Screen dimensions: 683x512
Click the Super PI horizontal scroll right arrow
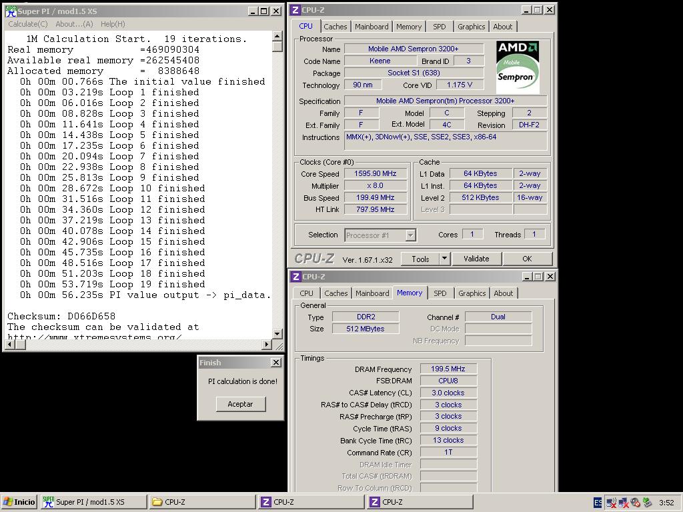(267, 345)
